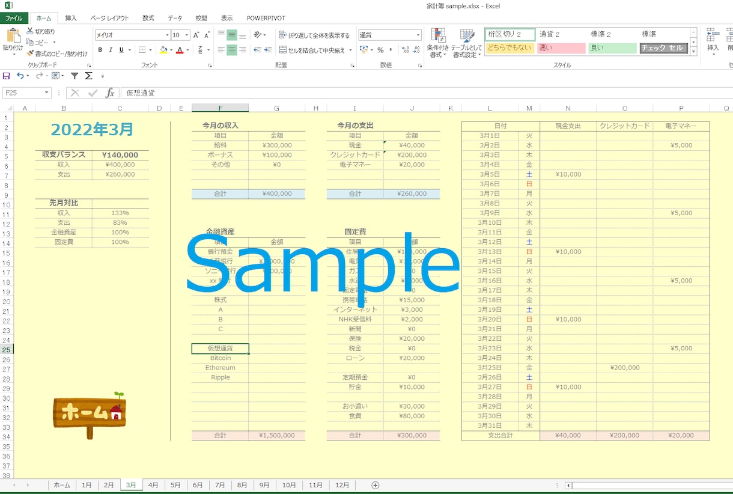Switch to the データ (Data) ribbon tab
The height and width of the screenshot is (494, 733).
(175, 18)
